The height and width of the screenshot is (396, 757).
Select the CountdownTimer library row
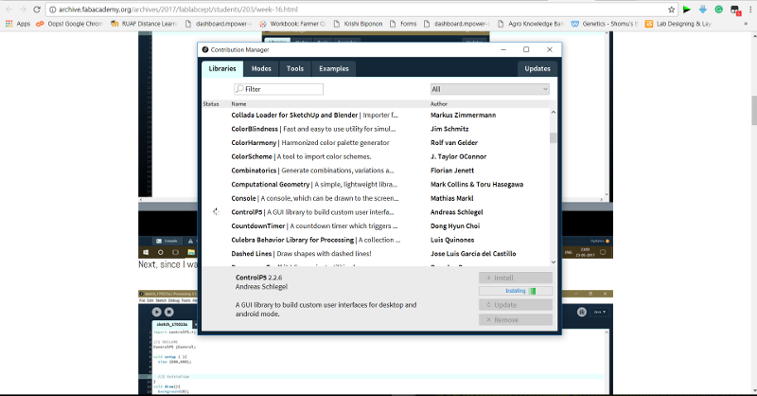click(376, 225)
